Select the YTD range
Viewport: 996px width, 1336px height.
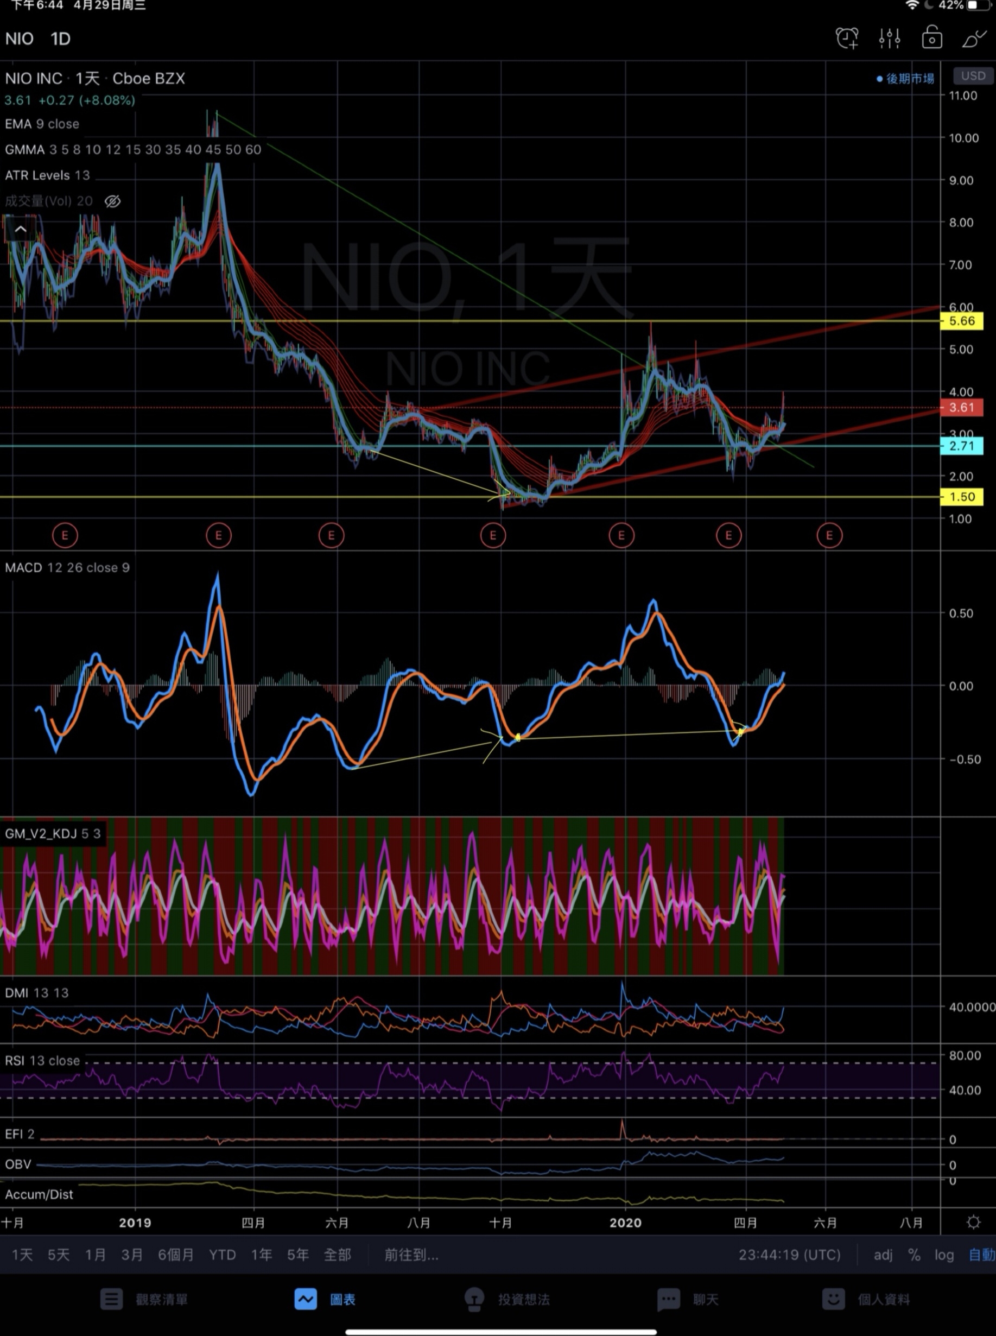pos(223,1255)
